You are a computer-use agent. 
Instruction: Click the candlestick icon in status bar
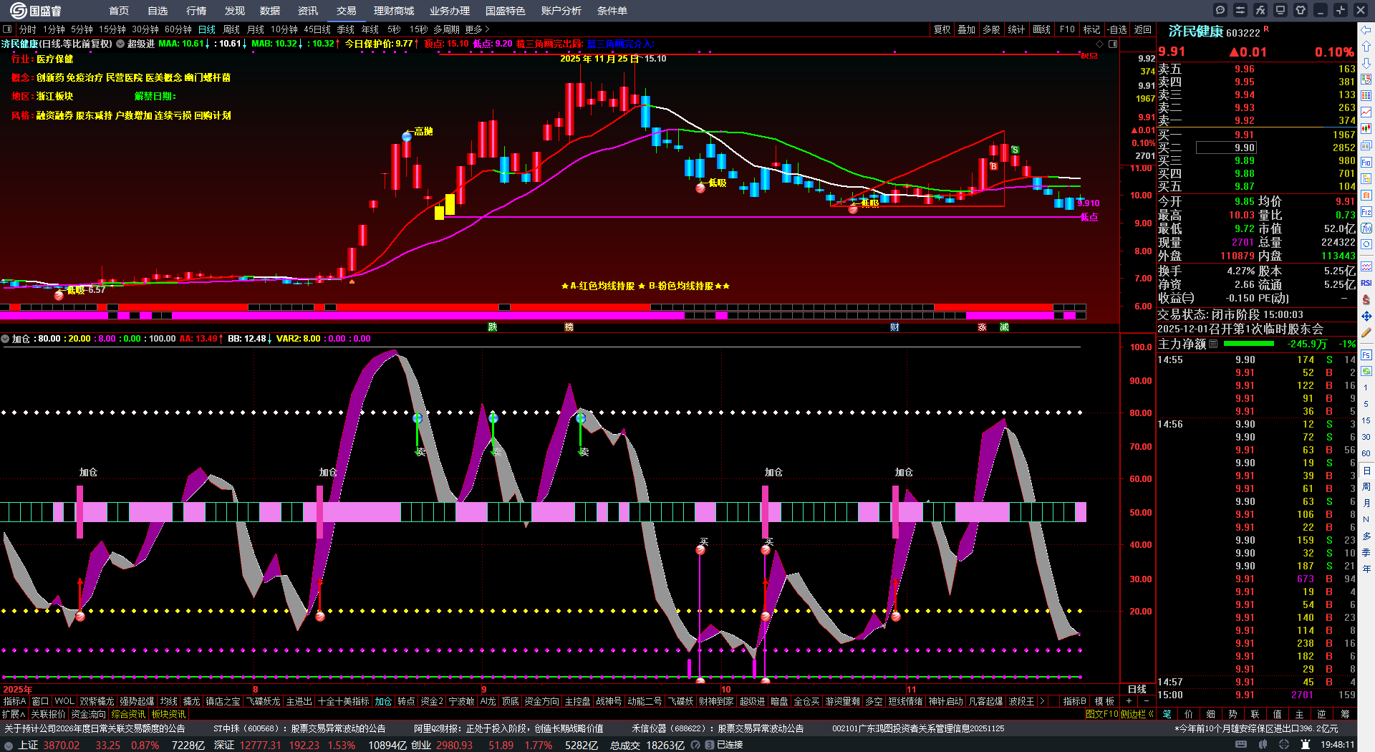pyautogui.click(x=1263, y=745)
